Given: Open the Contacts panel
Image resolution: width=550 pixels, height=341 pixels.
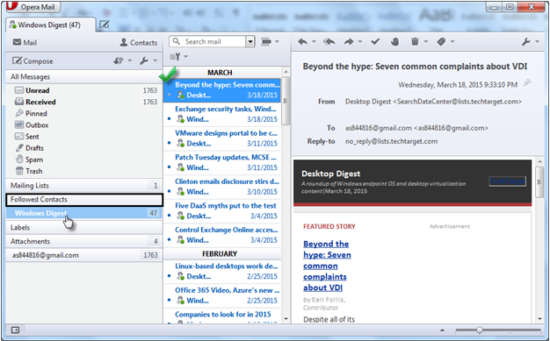Looking at the screenshot, I should pos(139,42).
